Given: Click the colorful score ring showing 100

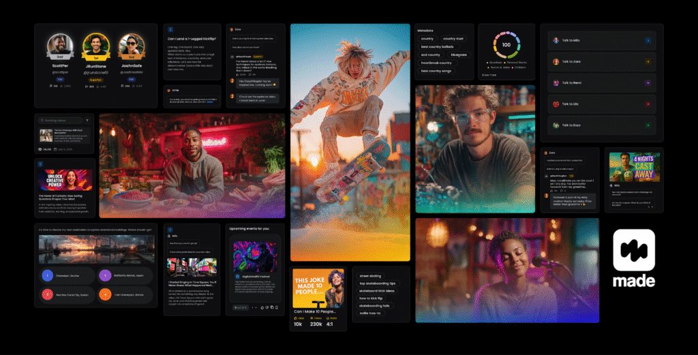Looking at the screenshot, I should click(x=506, y=45).
